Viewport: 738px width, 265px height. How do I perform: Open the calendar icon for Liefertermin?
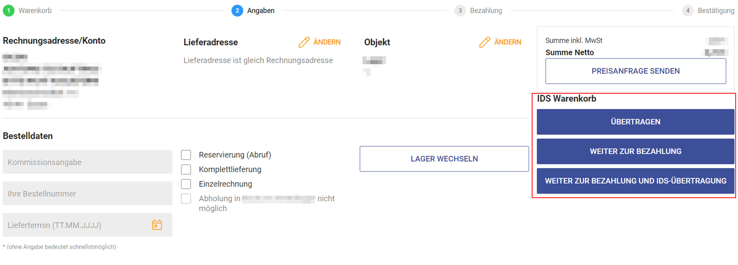(x=157, y=225)
